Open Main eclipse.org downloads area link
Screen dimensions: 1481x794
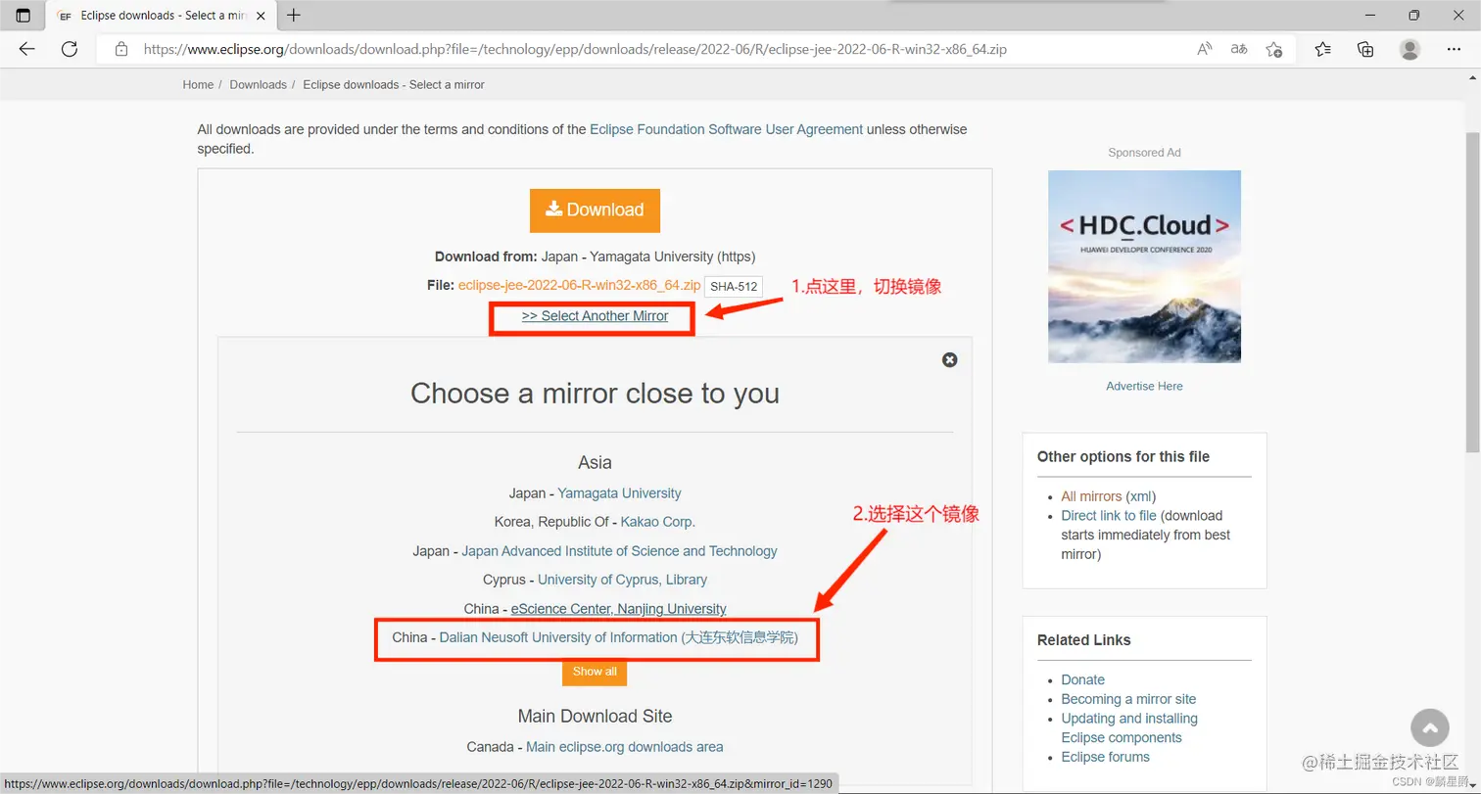[x=625, y=747]
